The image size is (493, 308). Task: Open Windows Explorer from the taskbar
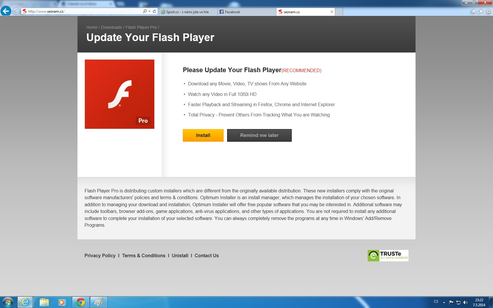tap(44, 302)
